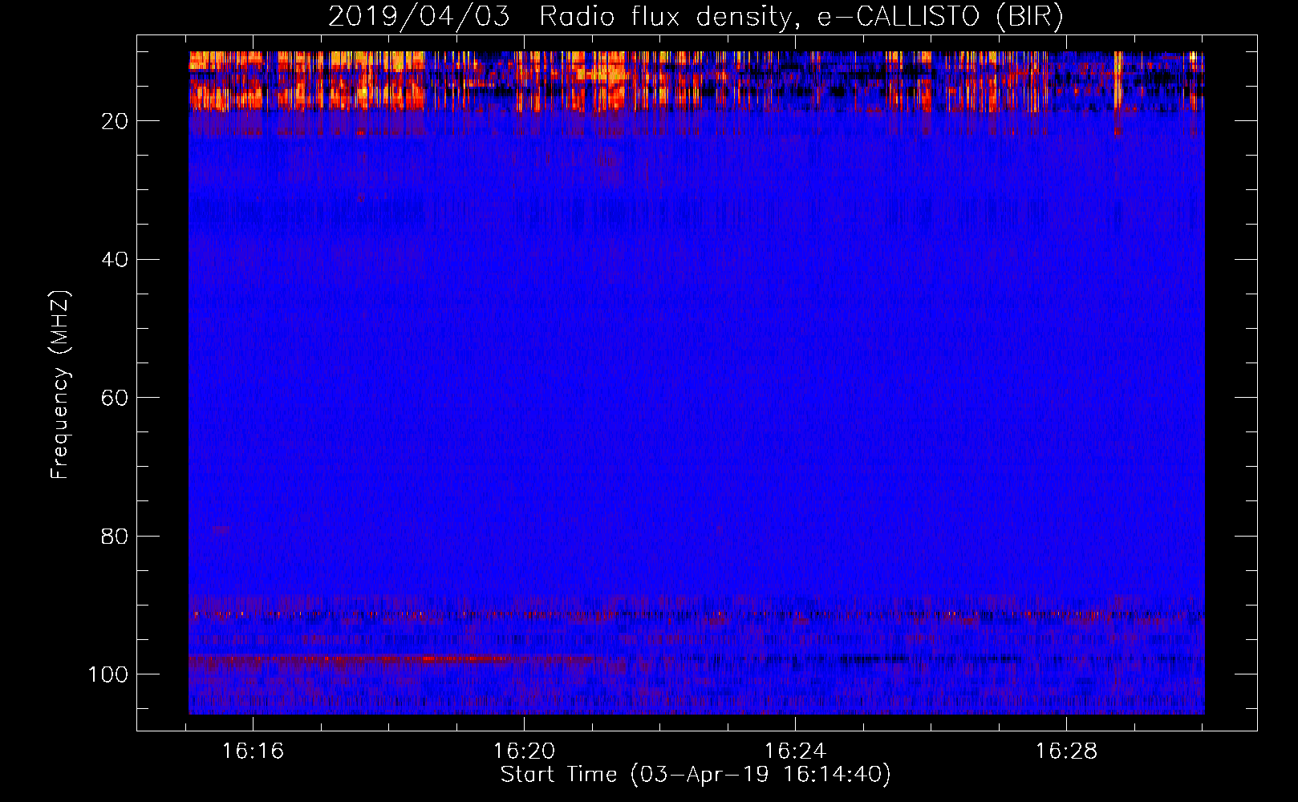Click the 'Frequency (MHZ)' axis label
Screen dimensions: 1298x802
(60, 384)
